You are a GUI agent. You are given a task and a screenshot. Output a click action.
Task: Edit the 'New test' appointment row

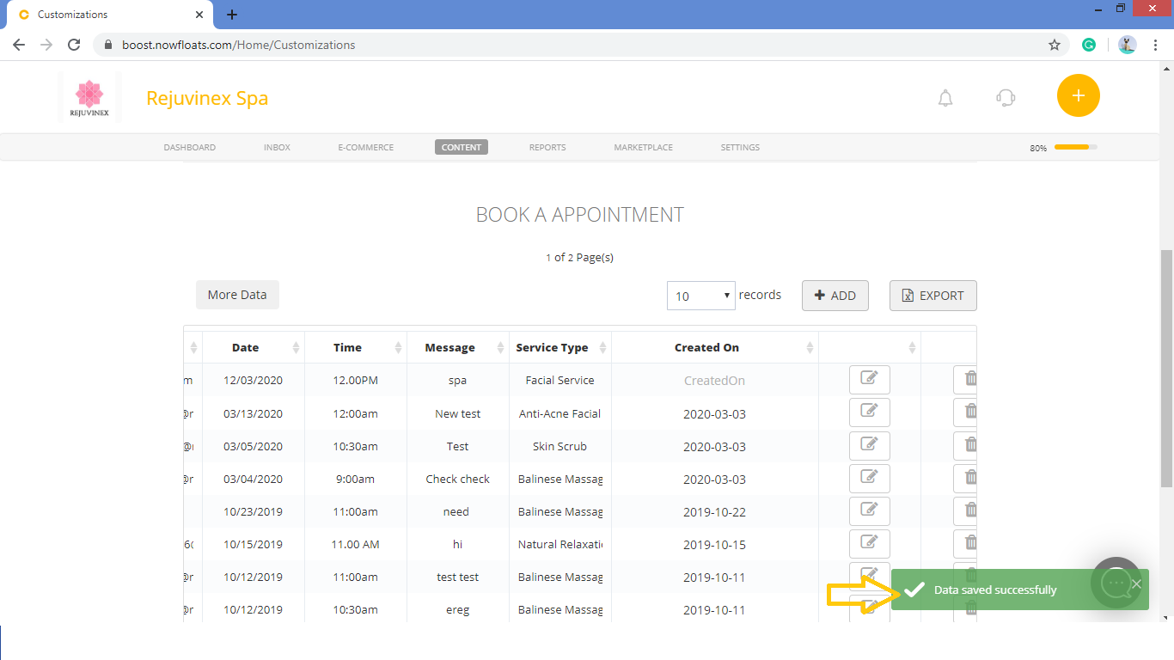pyautogui.click(x=869, y=412)
